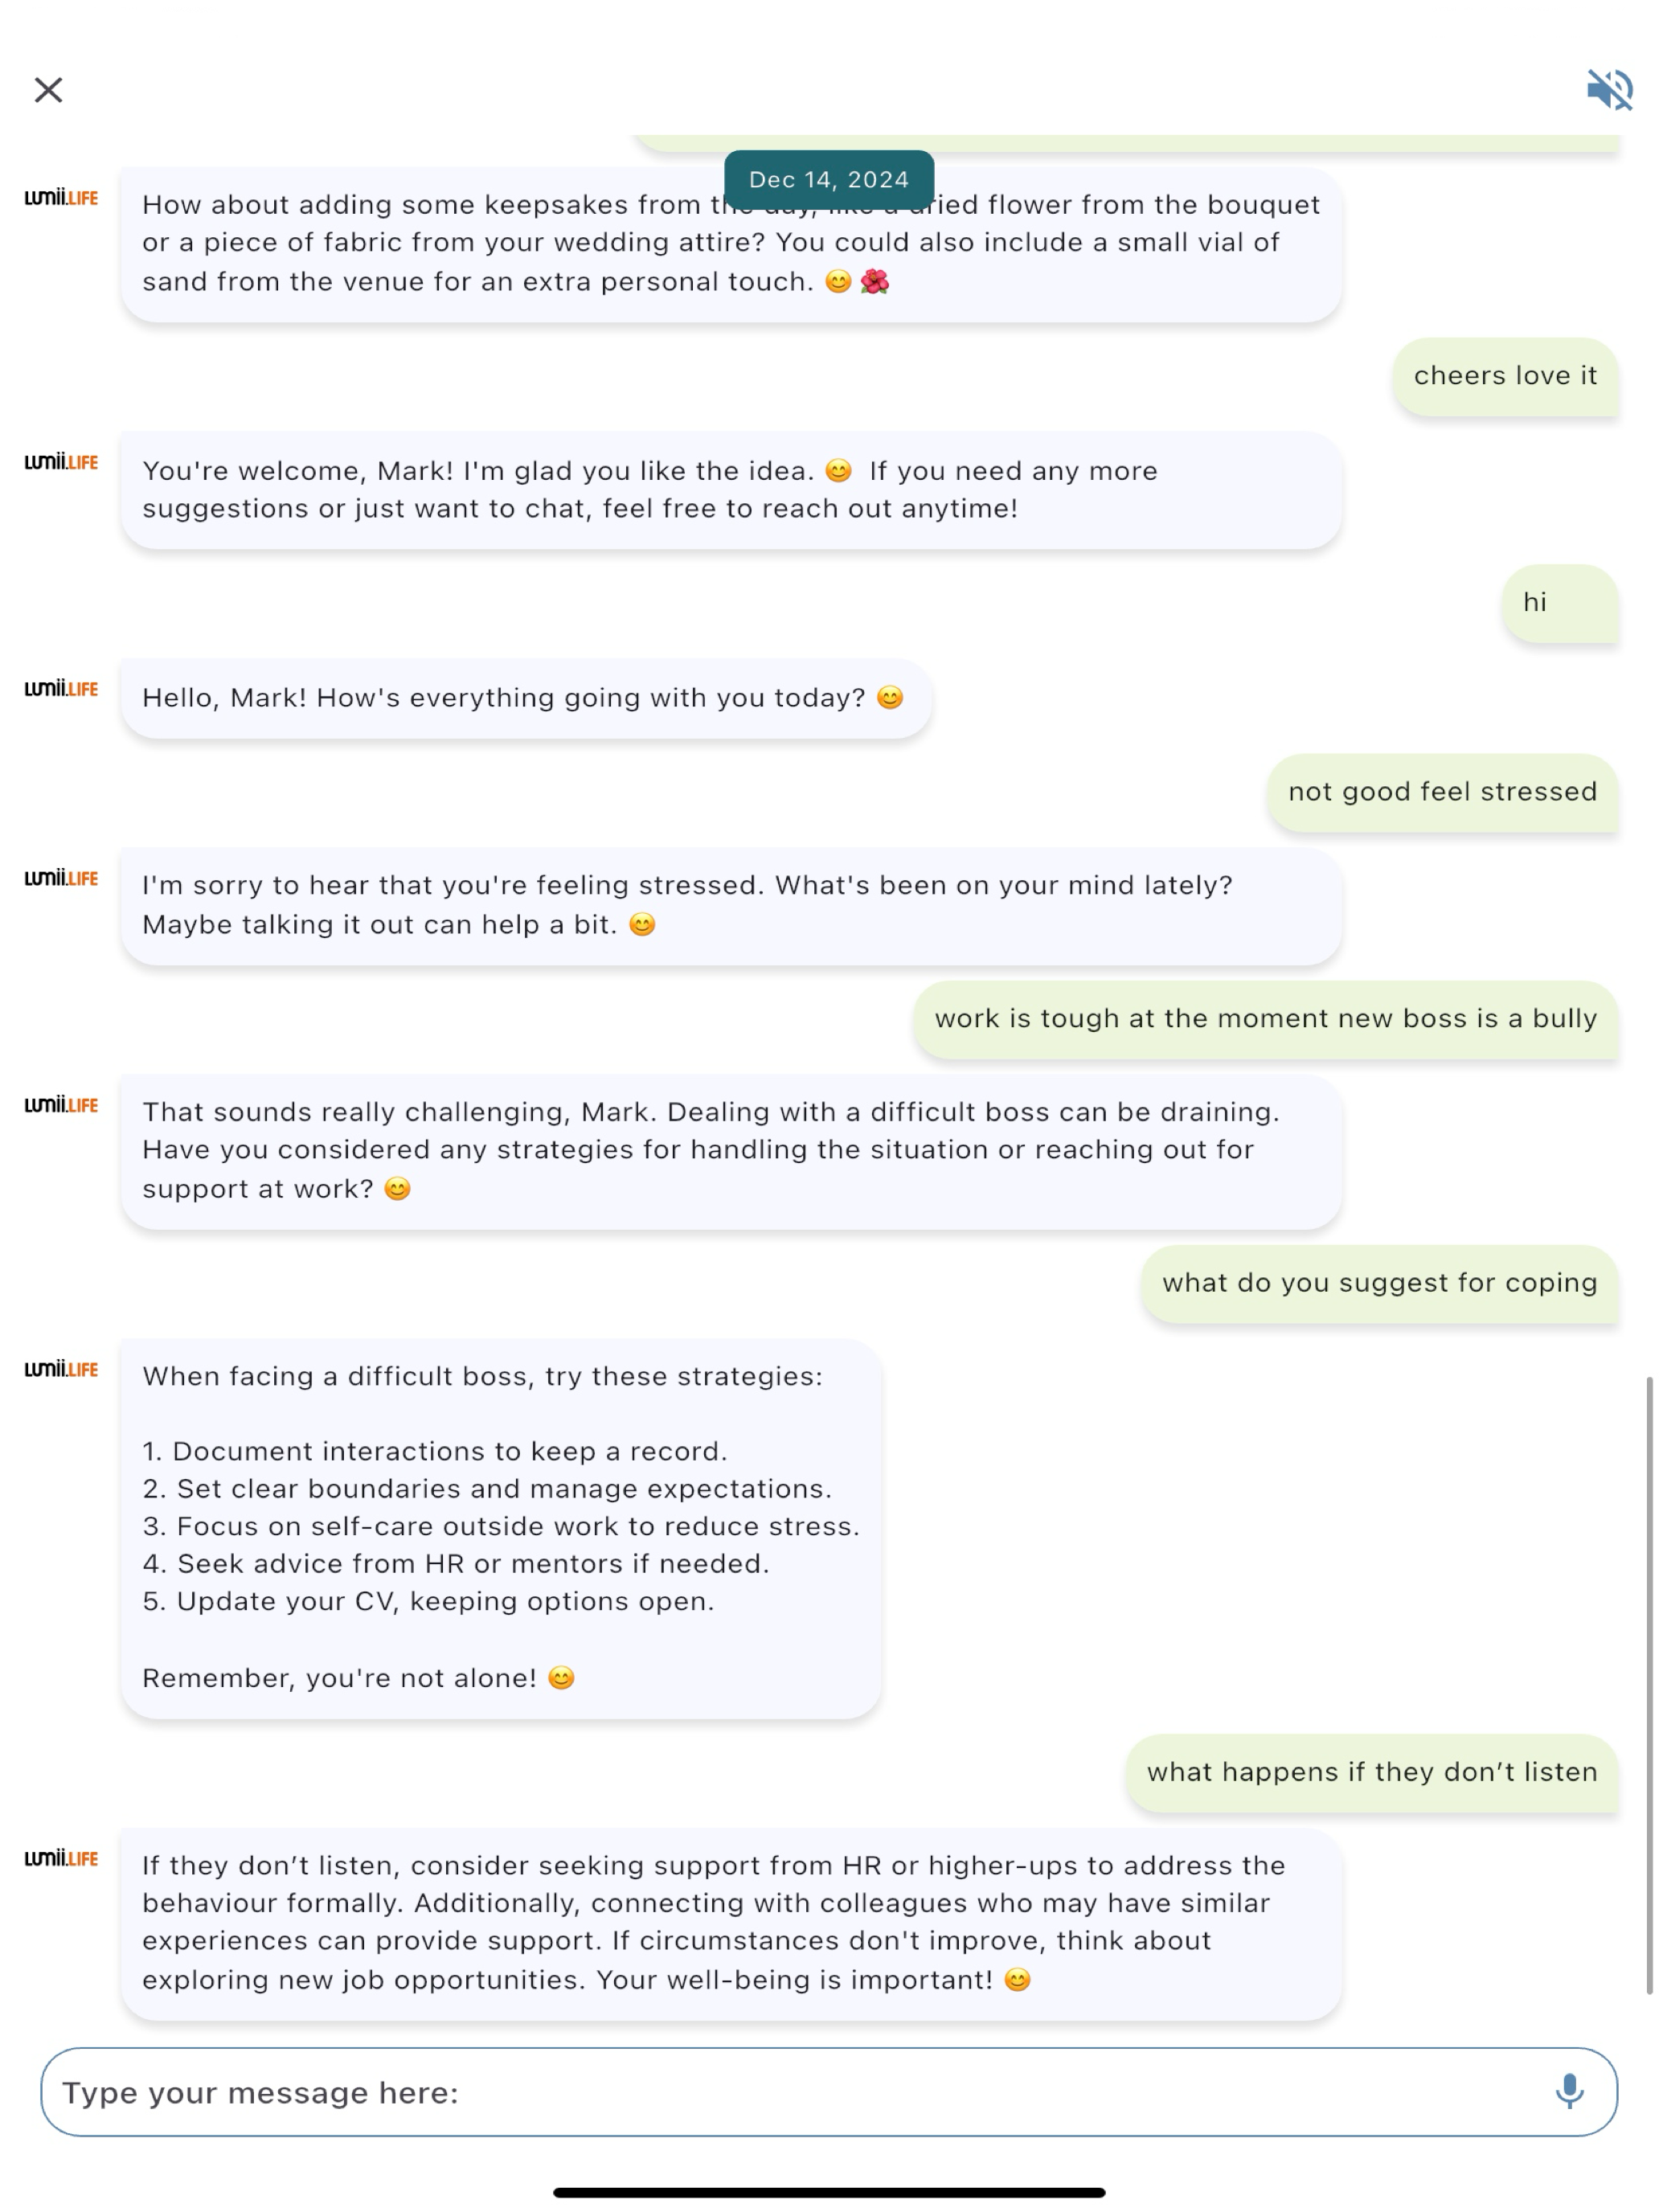Click the lumii.LIFE avatar beside 'You're welcome, Mark' reply
The width and height of the screenshot is (1659, 2212).
pos(61,462)
